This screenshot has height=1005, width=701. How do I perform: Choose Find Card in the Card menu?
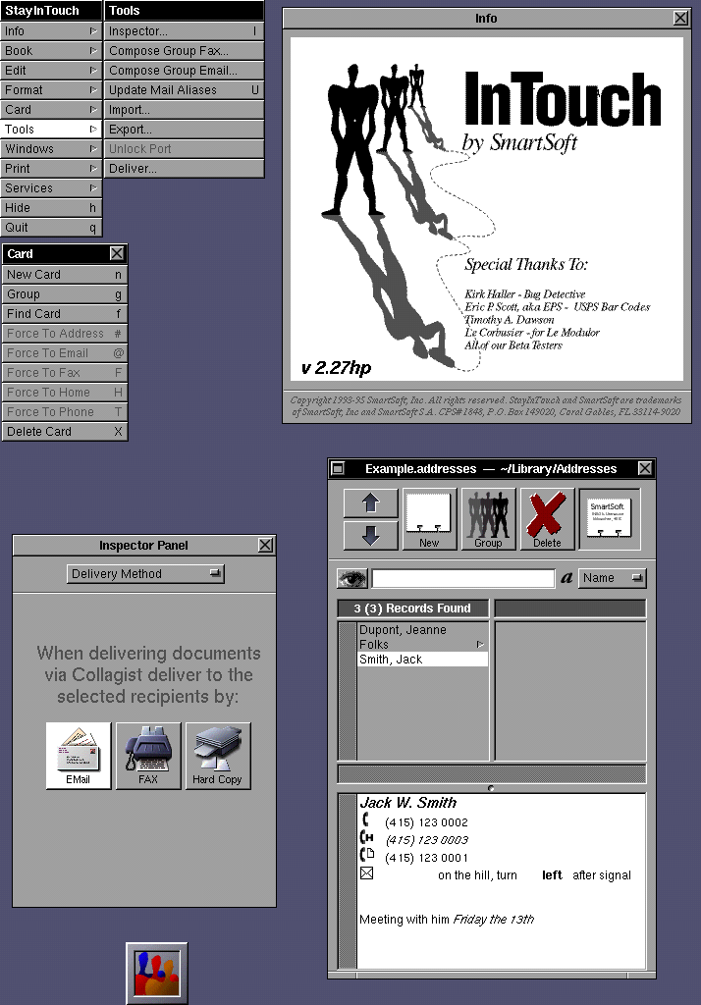pyautogui.click(x=65, y=313)
